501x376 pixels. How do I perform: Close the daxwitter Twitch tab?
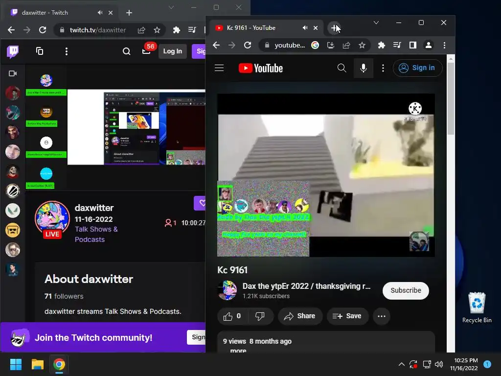[x=111, y=13]
